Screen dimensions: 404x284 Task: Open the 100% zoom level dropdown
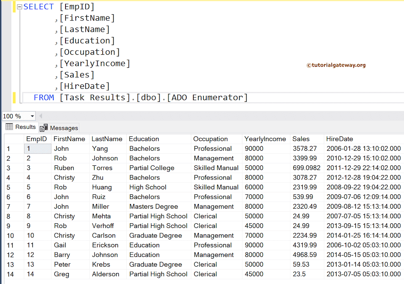pyautogui.click(x=32, y=116)
